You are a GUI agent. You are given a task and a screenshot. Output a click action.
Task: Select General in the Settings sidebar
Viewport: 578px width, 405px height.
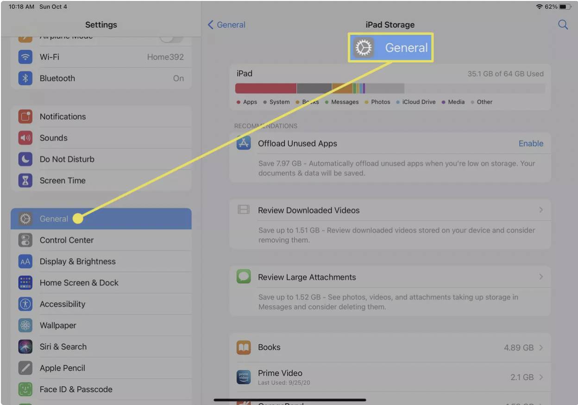point(54,219)
